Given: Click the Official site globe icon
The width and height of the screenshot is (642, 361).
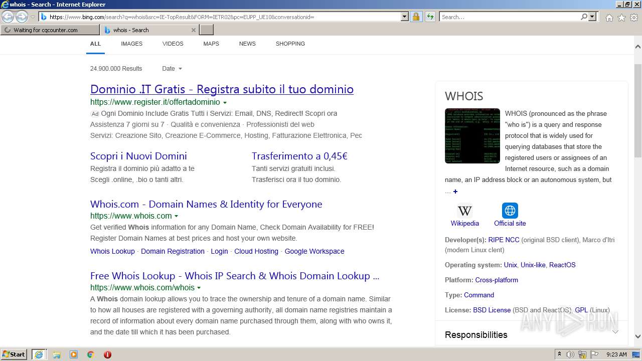Looking at the screenshot, I should point(510,211).
